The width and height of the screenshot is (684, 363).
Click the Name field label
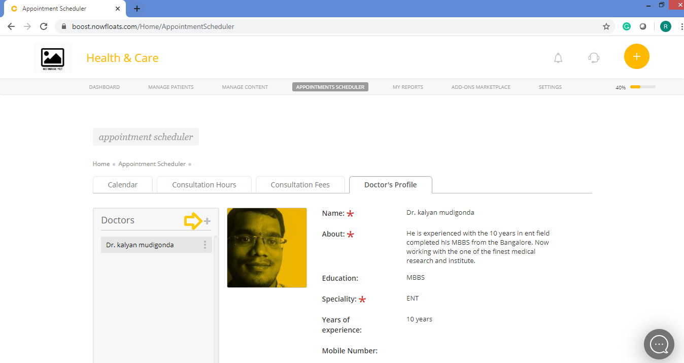point(333,214)
